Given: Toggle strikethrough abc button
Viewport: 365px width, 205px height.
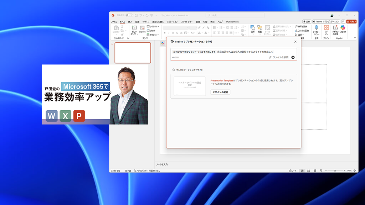Looking at the screenshot, I should coord(181,33).
